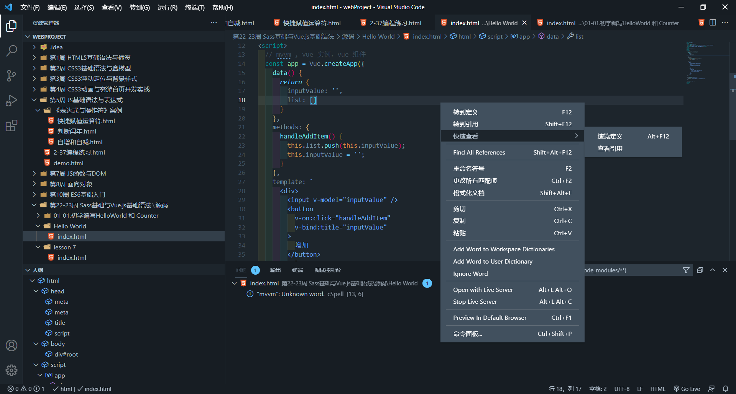Click the HTML5 preview icon beside split editor
The height and width of the screenshot is (394, 736).
701,23
